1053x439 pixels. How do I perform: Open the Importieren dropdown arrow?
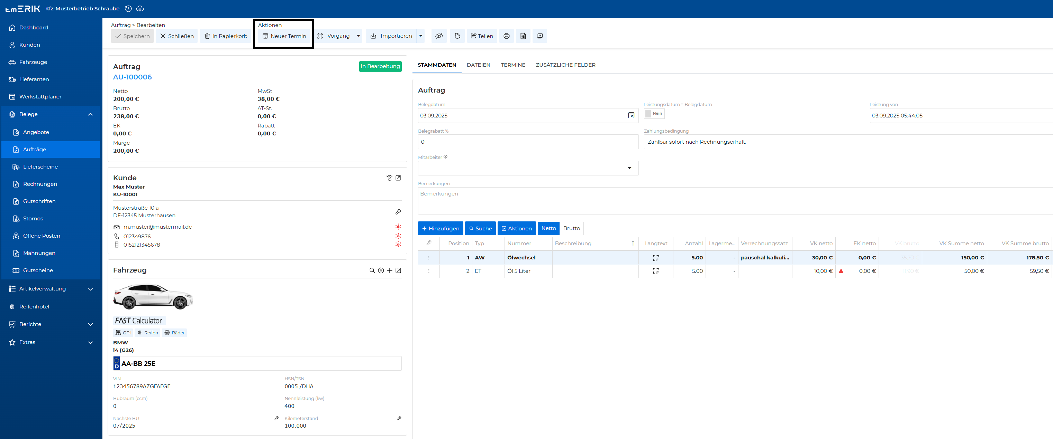click(420, 36)
